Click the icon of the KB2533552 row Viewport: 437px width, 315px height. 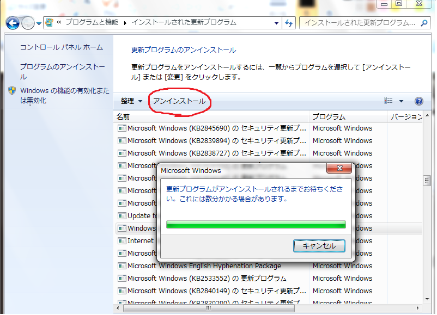122,279
